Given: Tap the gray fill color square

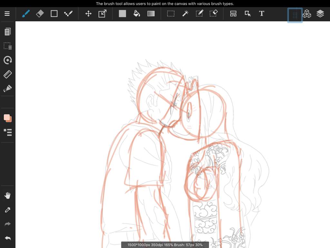Looking at the screenshot, I should tap(122, 14).
